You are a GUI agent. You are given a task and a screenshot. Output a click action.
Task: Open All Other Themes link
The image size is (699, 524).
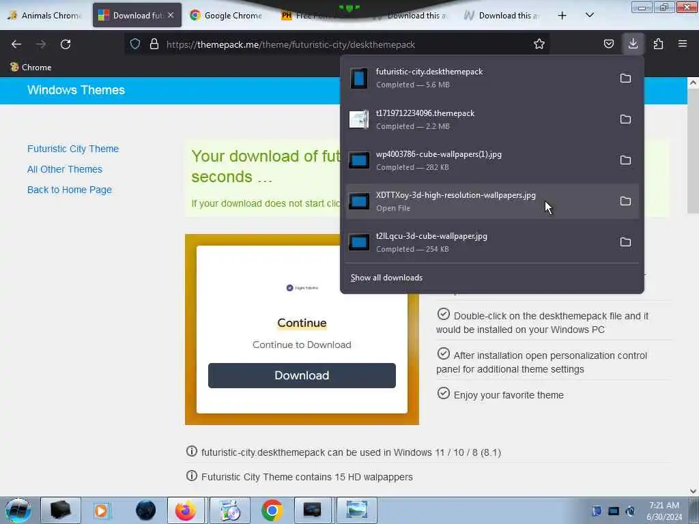pyautogui.click(x=65, y=169)
